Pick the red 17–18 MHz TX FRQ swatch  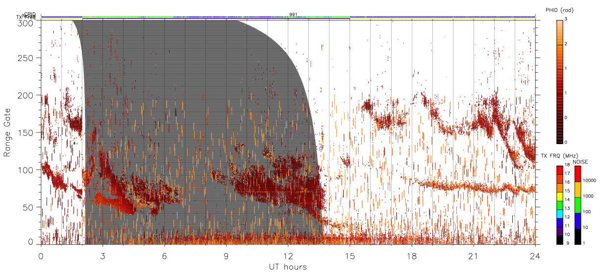pos(560,169)
